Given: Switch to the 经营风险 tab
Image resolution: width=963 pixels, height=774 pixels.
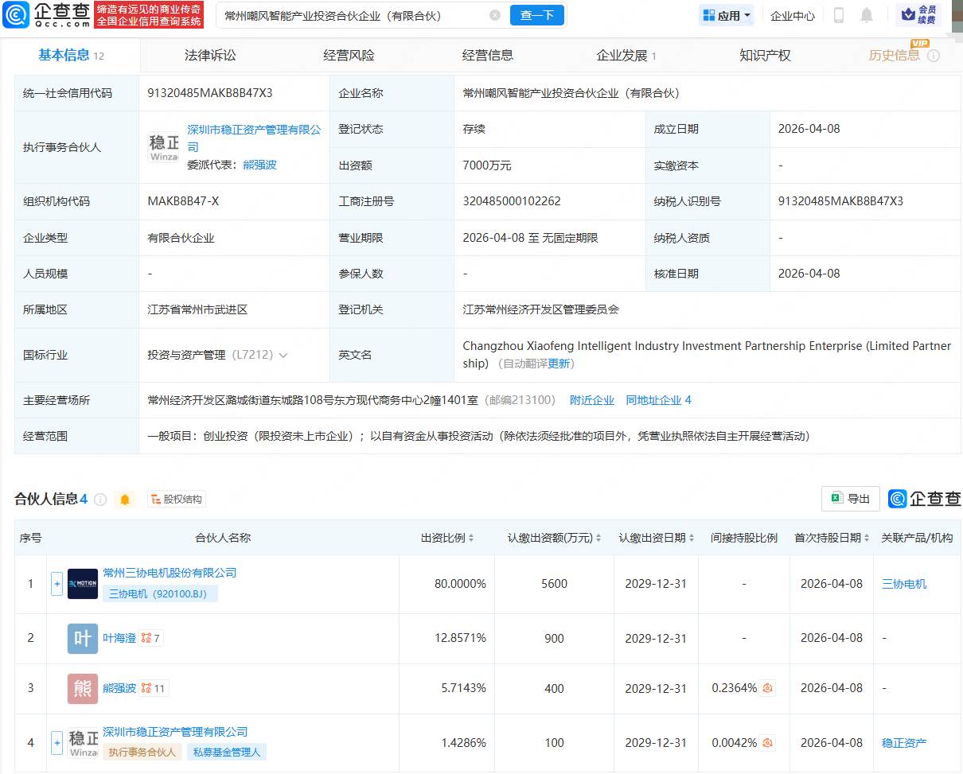Looking at the screenshot, I should [x=349, y=55].
